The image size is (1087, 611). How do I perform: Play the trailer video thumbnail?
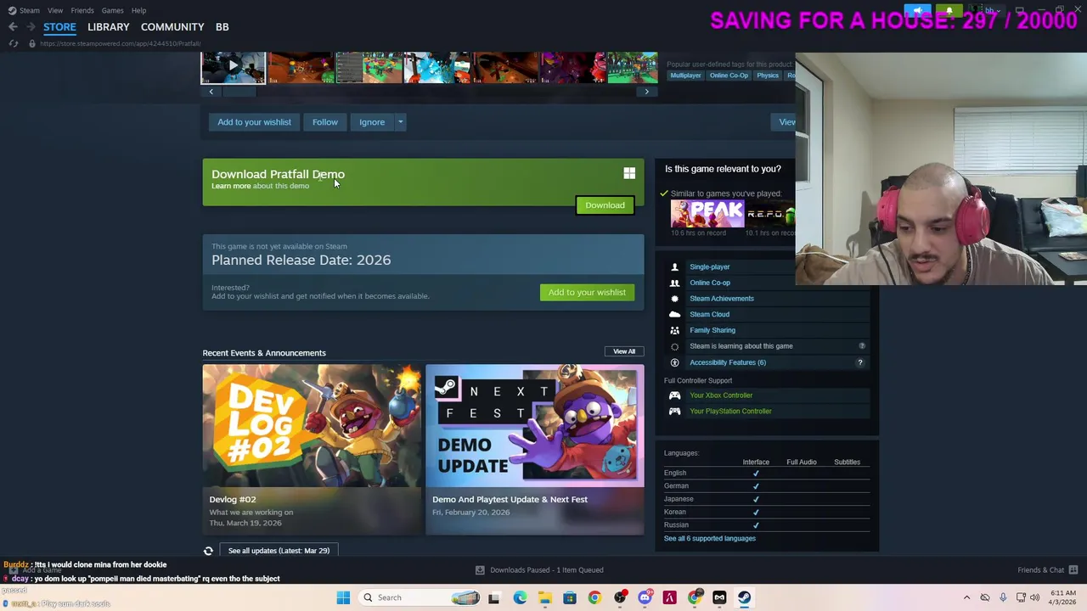(x=234, y=67)
